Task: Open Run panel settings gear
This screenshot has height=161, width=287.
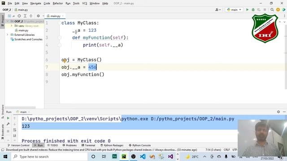Action: [x=278, y=112]
